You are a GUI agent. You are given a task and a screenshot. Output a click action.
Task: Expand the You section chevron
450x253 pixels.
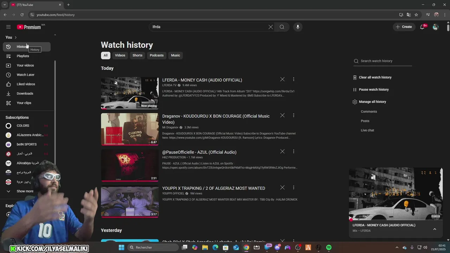15,37
